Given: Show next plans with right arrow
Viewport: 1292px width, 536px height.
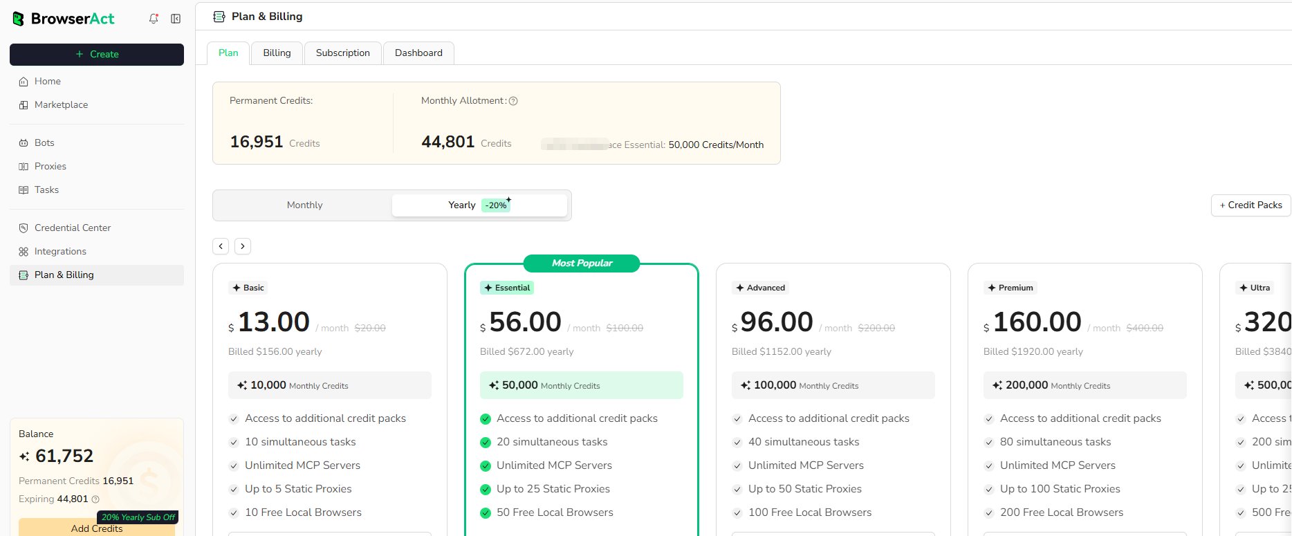Looking at the screenshot, I should (243, 246).
